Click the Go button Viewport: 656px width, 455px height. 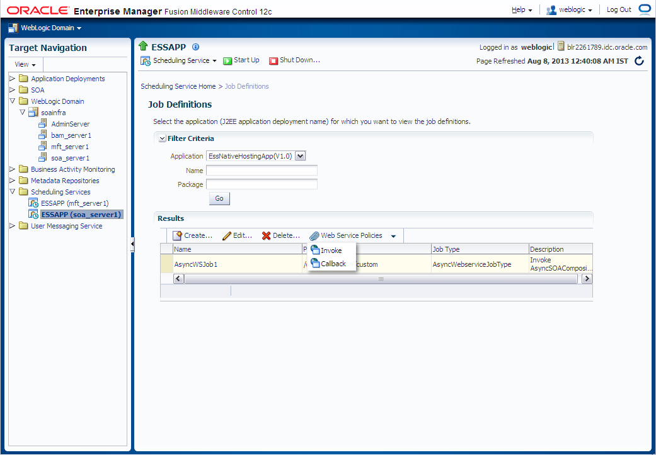coord(219,198)
